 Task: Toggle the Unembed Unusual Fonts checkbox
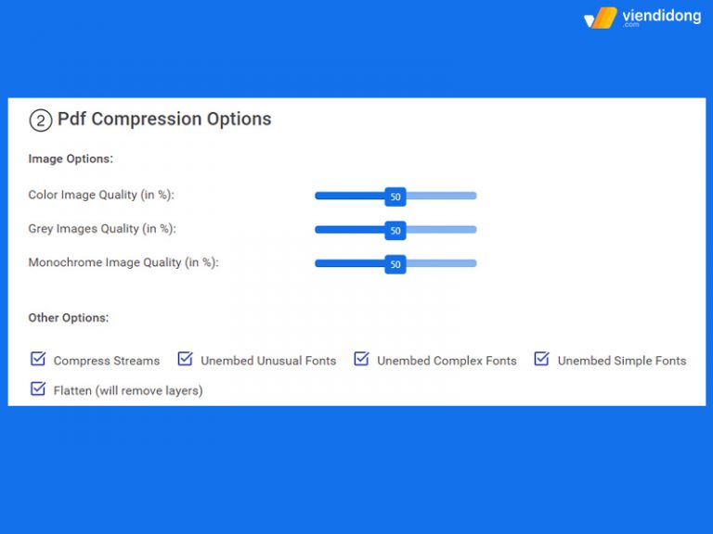point(185,358)
